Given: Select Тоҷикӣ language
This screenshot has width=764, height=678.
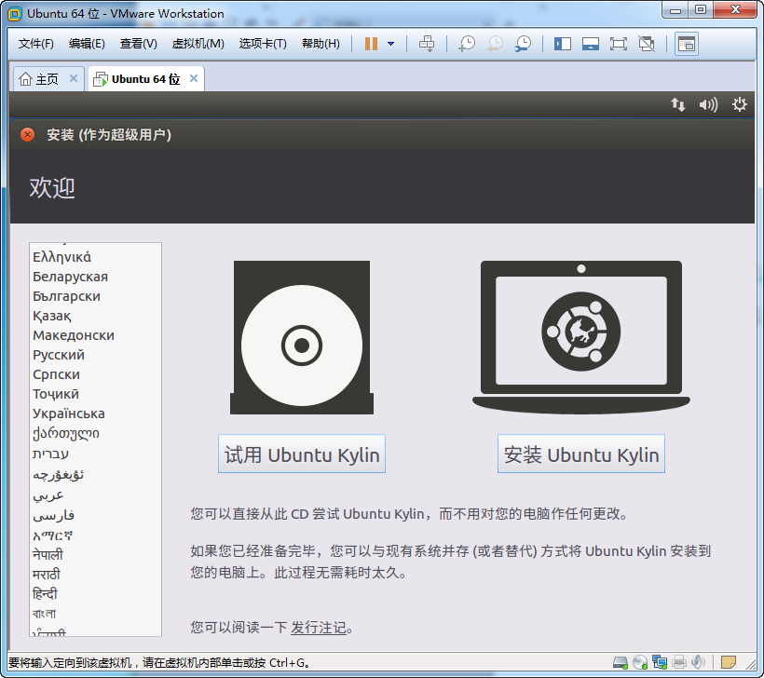Looking at the screenshot, I should (56, 394).
